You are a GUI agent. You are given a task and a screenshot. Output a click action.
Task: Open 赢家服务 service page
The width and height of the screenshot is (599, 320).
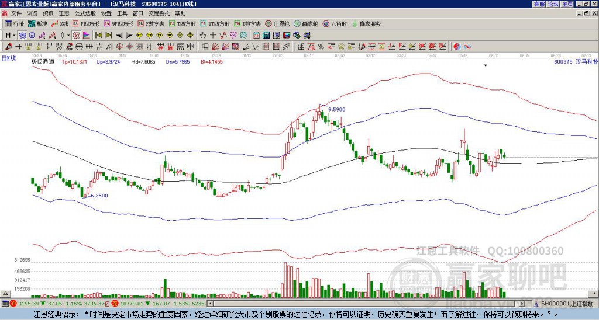(366, 23)
